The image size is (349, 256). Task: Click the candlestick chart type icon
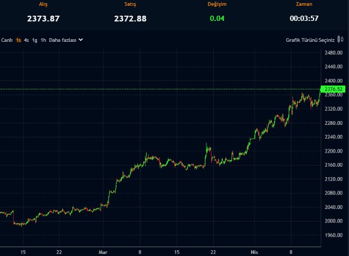pos(340,40)
